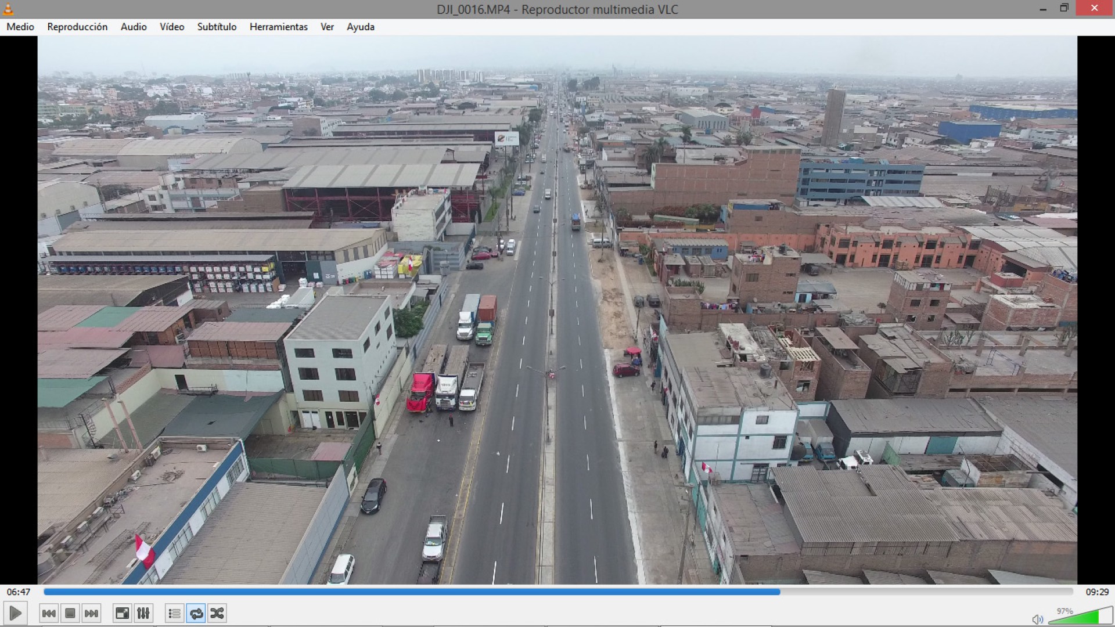Open the Ayuda menu
The image size is (1115, 627).
361,27
